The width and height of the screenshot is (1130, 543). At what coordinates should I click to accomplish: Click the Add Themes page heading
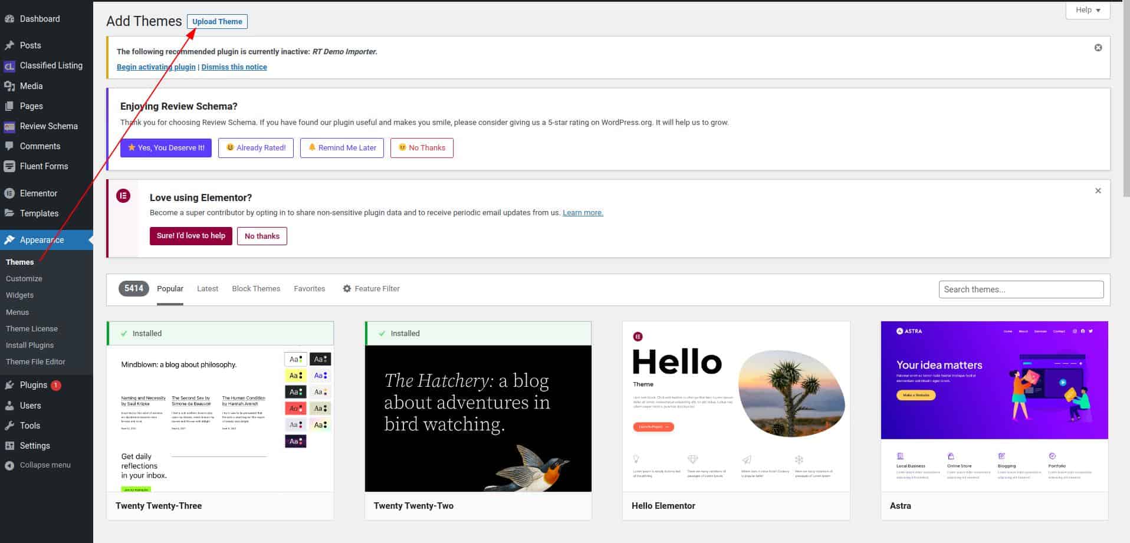point(144,21)
